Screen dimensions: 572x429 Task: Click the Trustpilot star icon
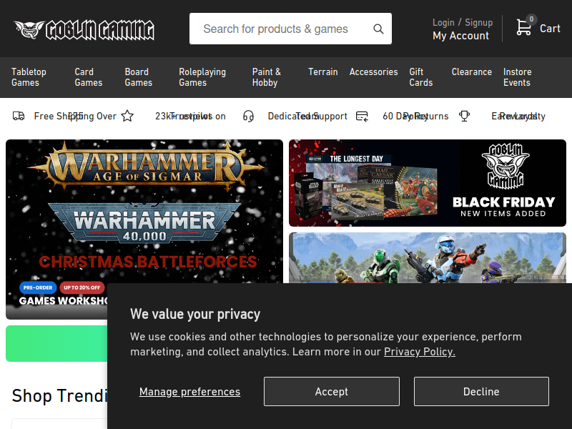(127, 116)
